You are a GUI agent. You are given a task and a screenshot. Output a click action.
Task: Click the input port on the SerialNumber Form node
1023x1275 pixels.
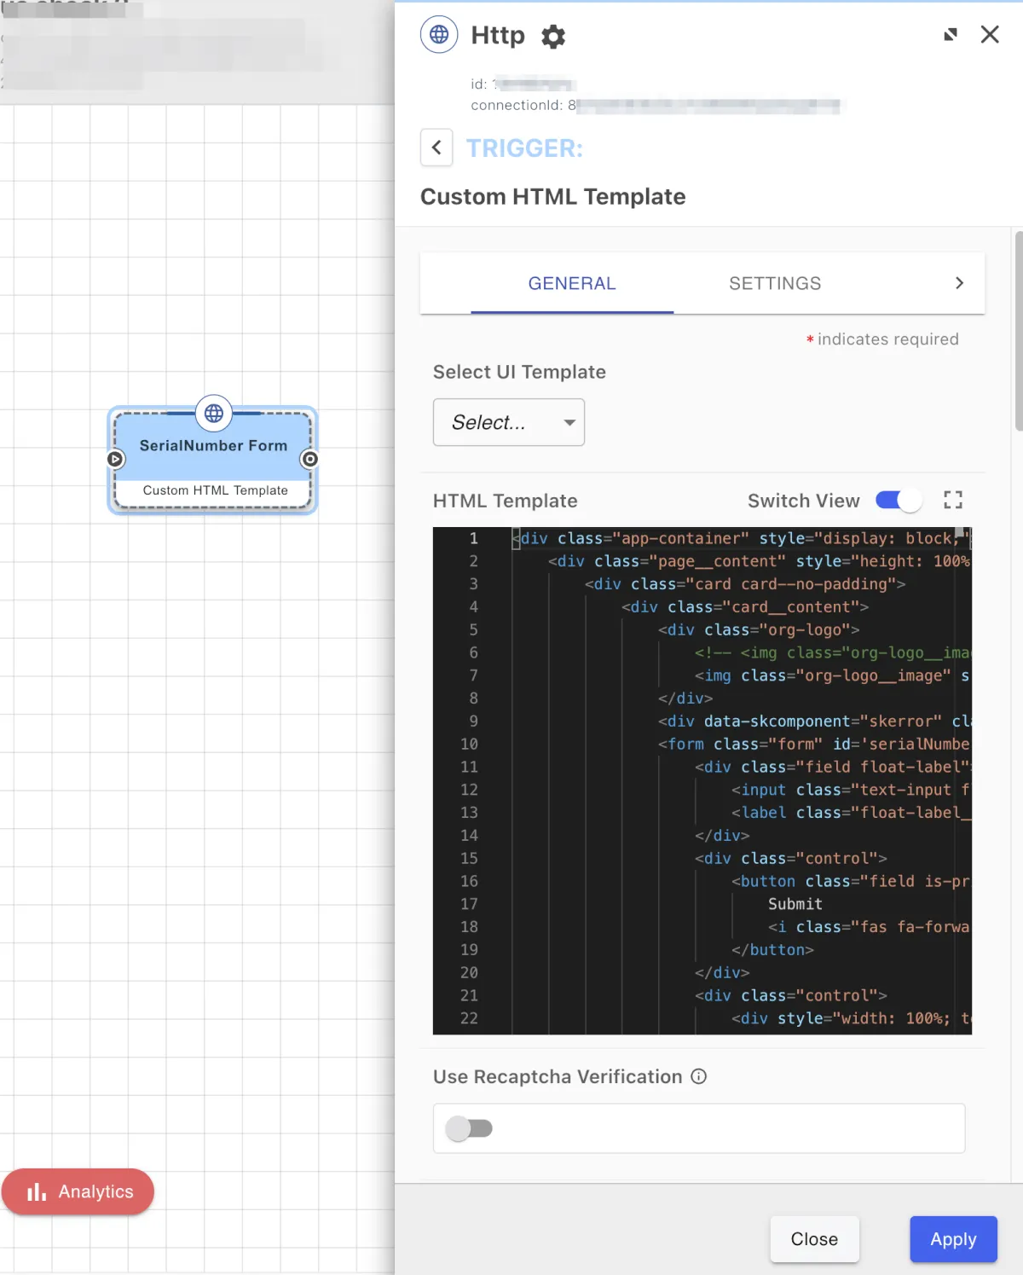(116, 460)
